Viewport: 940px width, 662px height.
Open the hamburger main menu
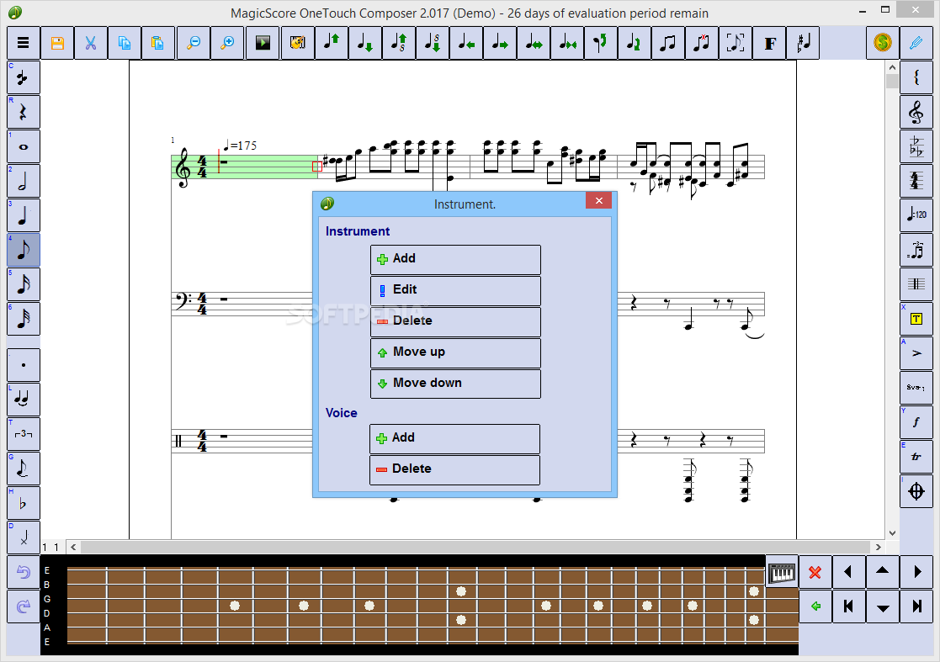tap(24, 43)
